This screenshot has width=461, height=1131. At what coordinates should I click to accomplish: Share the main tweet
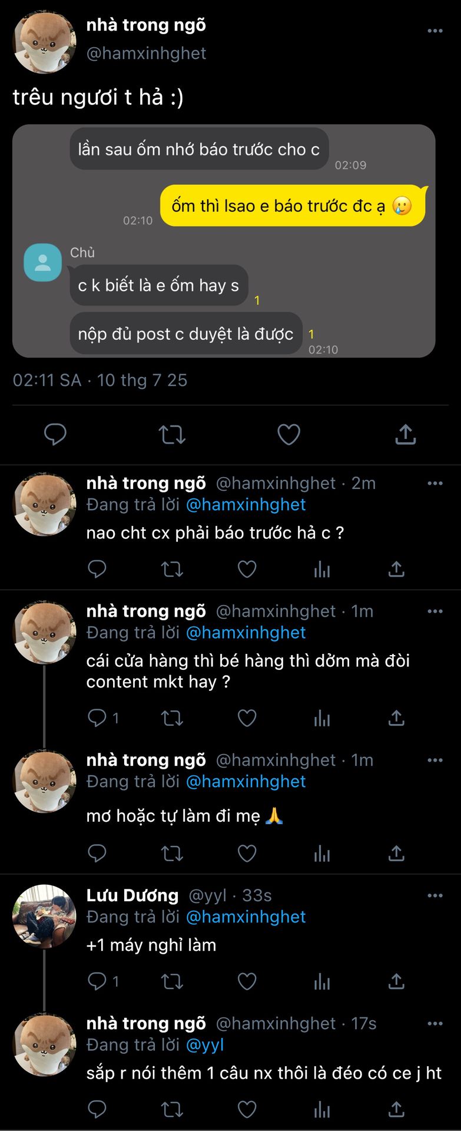[405, 435]
